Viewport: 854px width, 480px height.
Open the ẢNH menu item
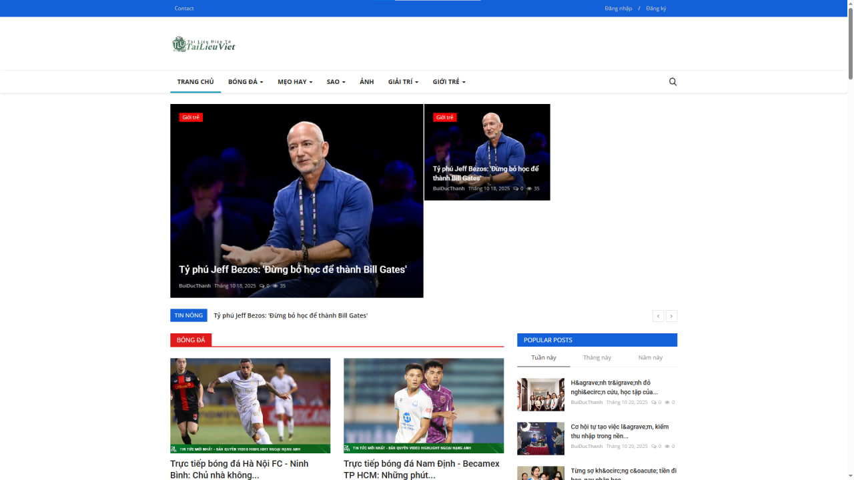367,82
